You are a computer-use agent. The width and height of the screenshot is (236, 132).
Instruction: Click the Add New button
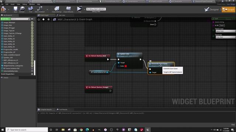[x=6, y=19]
